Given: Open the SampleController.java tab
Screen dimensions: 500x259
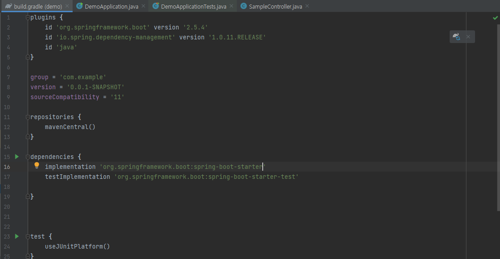Looking at the screenshot, I should tap(275, 6).
